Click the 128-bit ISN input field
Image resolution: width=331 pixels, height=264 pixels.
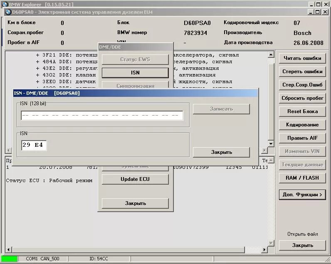tap(102, 116)
